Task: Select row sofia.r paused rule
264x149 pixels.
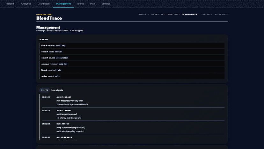Action: tap(132, 76)
